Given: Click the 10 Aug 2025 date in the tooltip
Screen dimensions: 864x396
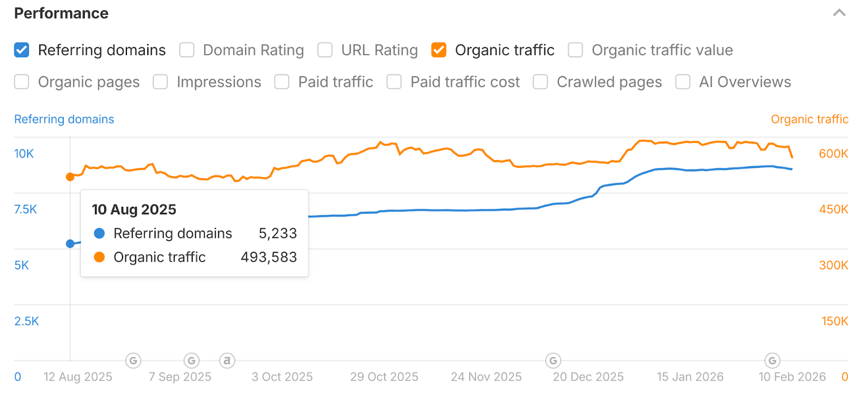Looking at the screenshot, I should [x=133, y=209].
